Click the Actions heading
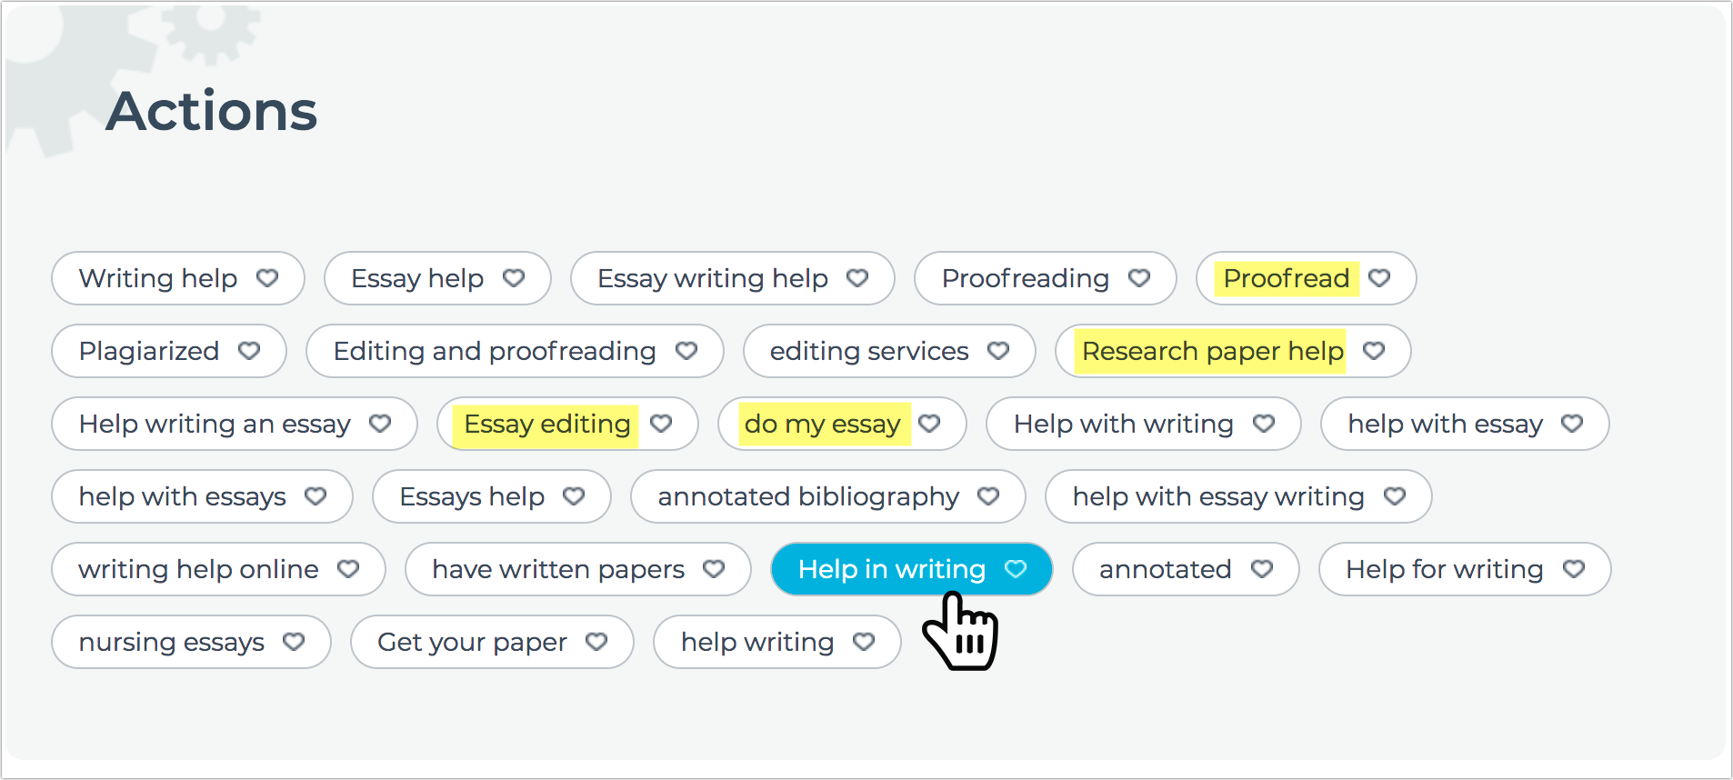Image resolution: width=1733 pixels, height=780 pixels. tap(212, 111)
